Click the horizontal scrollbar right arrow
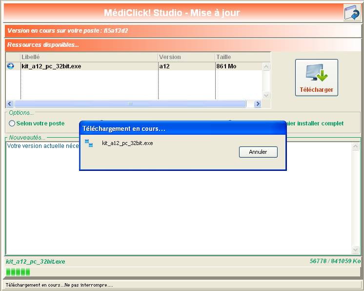The height and width of the screenshot is (291, 364). pyautogui.click(x=258, y=104)
